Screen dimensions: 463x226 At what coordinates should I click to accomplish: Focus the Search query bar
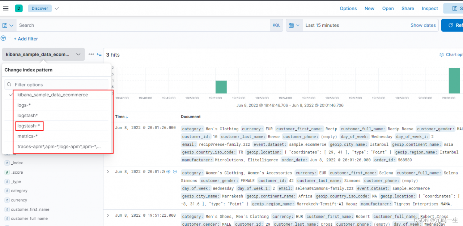[x=143, y=25]
